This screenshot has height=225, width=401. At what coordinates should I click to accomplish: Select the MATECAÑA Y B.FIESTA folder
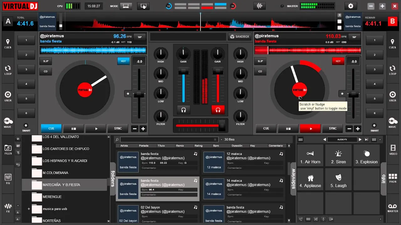[x=65, y=185]
